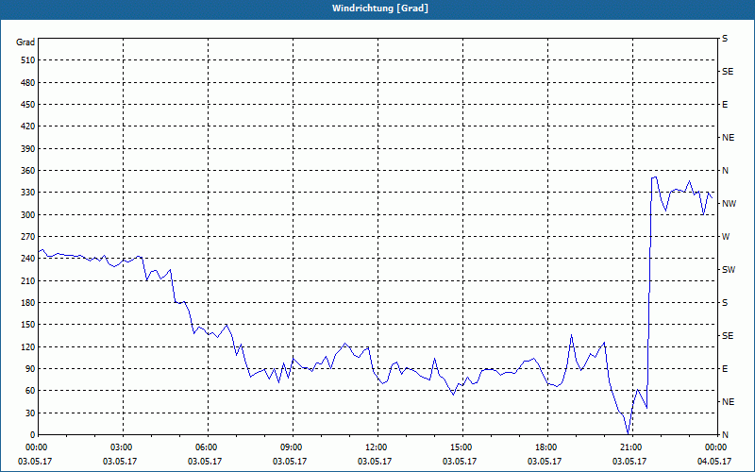Select the 03.05.17 date under 15:00
Viewport: 755px width, 472px height.
point(460,462)
